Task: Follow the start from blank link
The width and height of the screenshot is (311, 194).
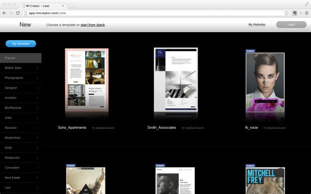Action: [x=93, y=25]
